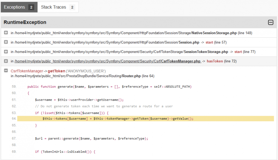Click line 67 parent::generate code
The image size is (278, 160).
pos(91,138)
